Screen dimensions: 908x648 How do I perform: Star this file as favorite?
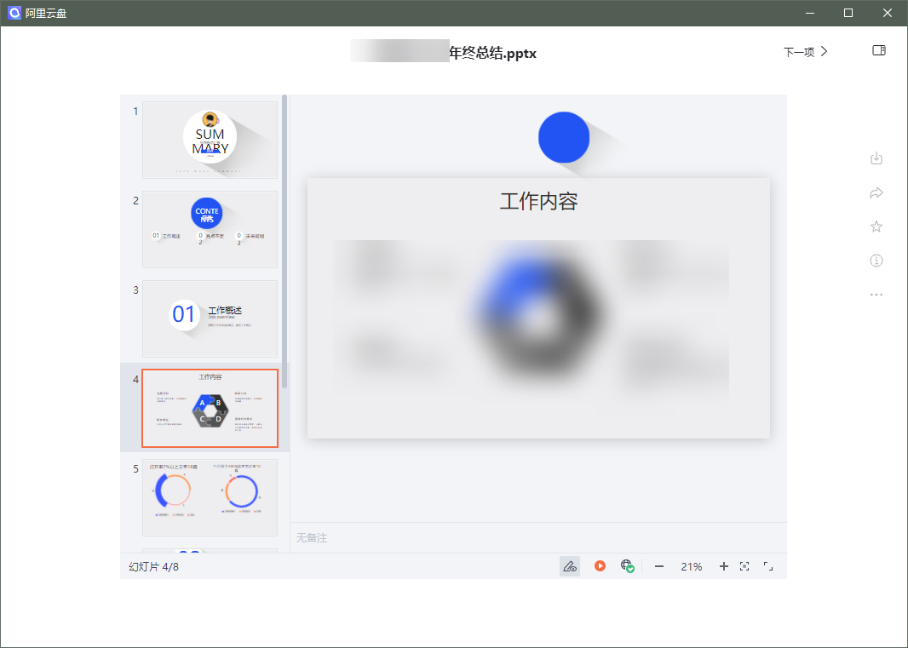(876, 227)
